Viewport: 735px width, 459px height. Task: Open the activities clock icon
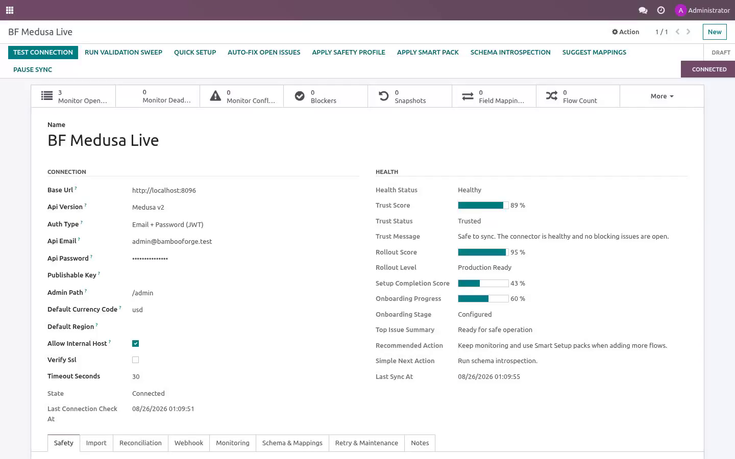[x=661, y=10]
